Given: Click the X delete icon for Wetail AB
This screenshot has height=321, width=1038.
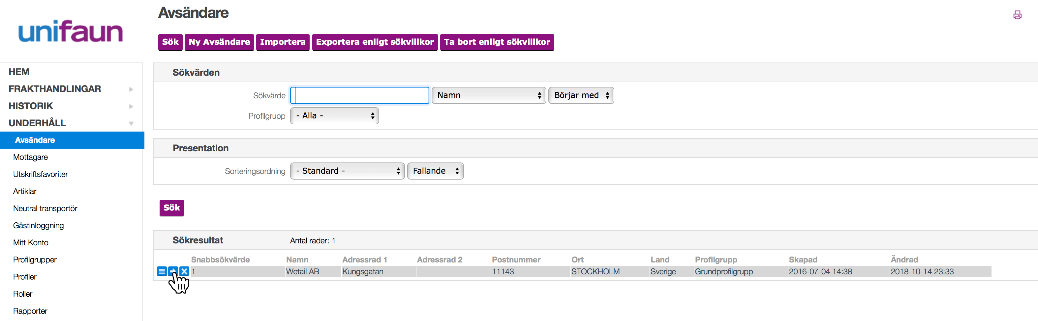Looking at the screenshot, I should [x=184, y=271].
